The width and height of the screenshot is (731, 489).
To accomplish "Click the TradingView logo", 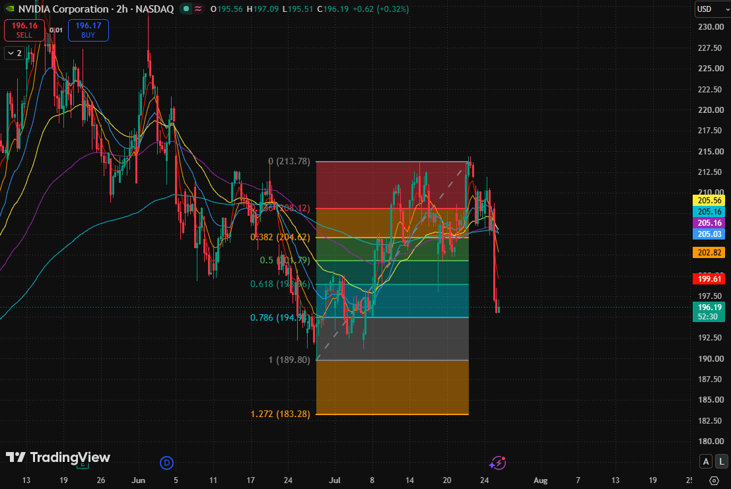I will 58,457.
